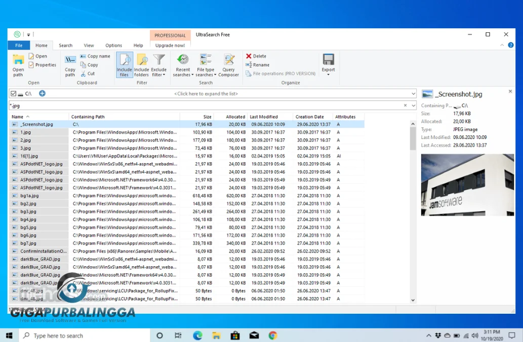Click here to expand the drive list
Image resolution: width=523 pixels, height=342 pixels.
coord(206,94)
